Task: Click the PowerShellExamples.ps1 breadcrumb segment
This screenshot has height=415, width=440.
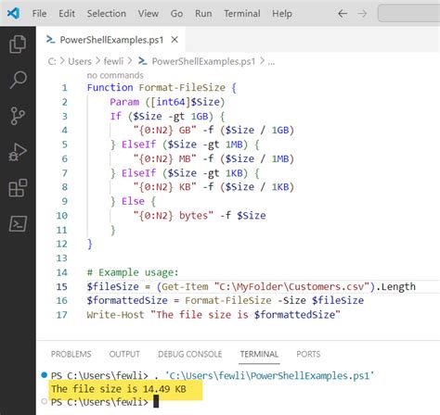Action: pyautogui.click(x=203, y=61)
